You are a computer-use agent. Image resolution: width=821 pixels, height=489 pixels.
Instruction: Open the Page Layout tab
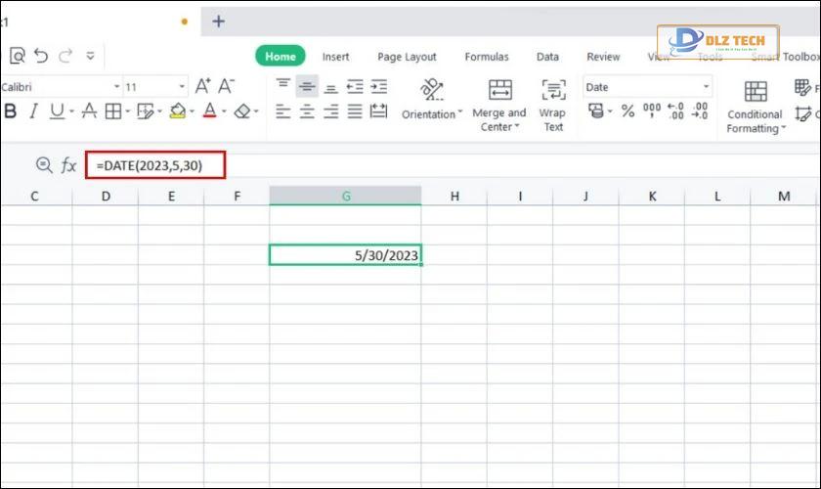407,57
